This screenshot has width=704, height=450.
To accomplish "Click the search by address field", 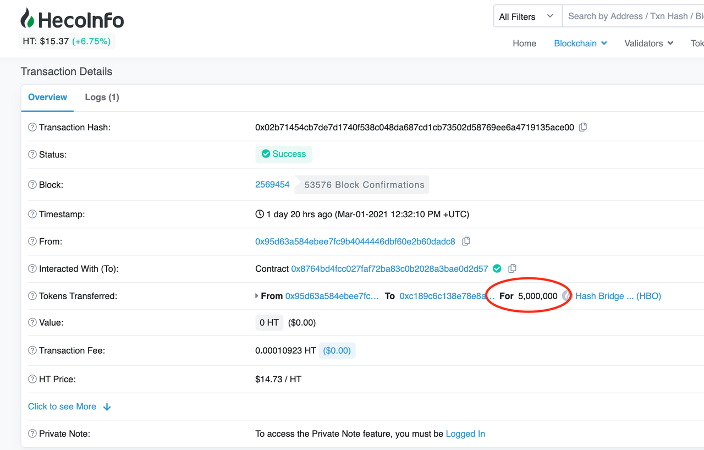I will pyautogui.click(x=632, y=17).
